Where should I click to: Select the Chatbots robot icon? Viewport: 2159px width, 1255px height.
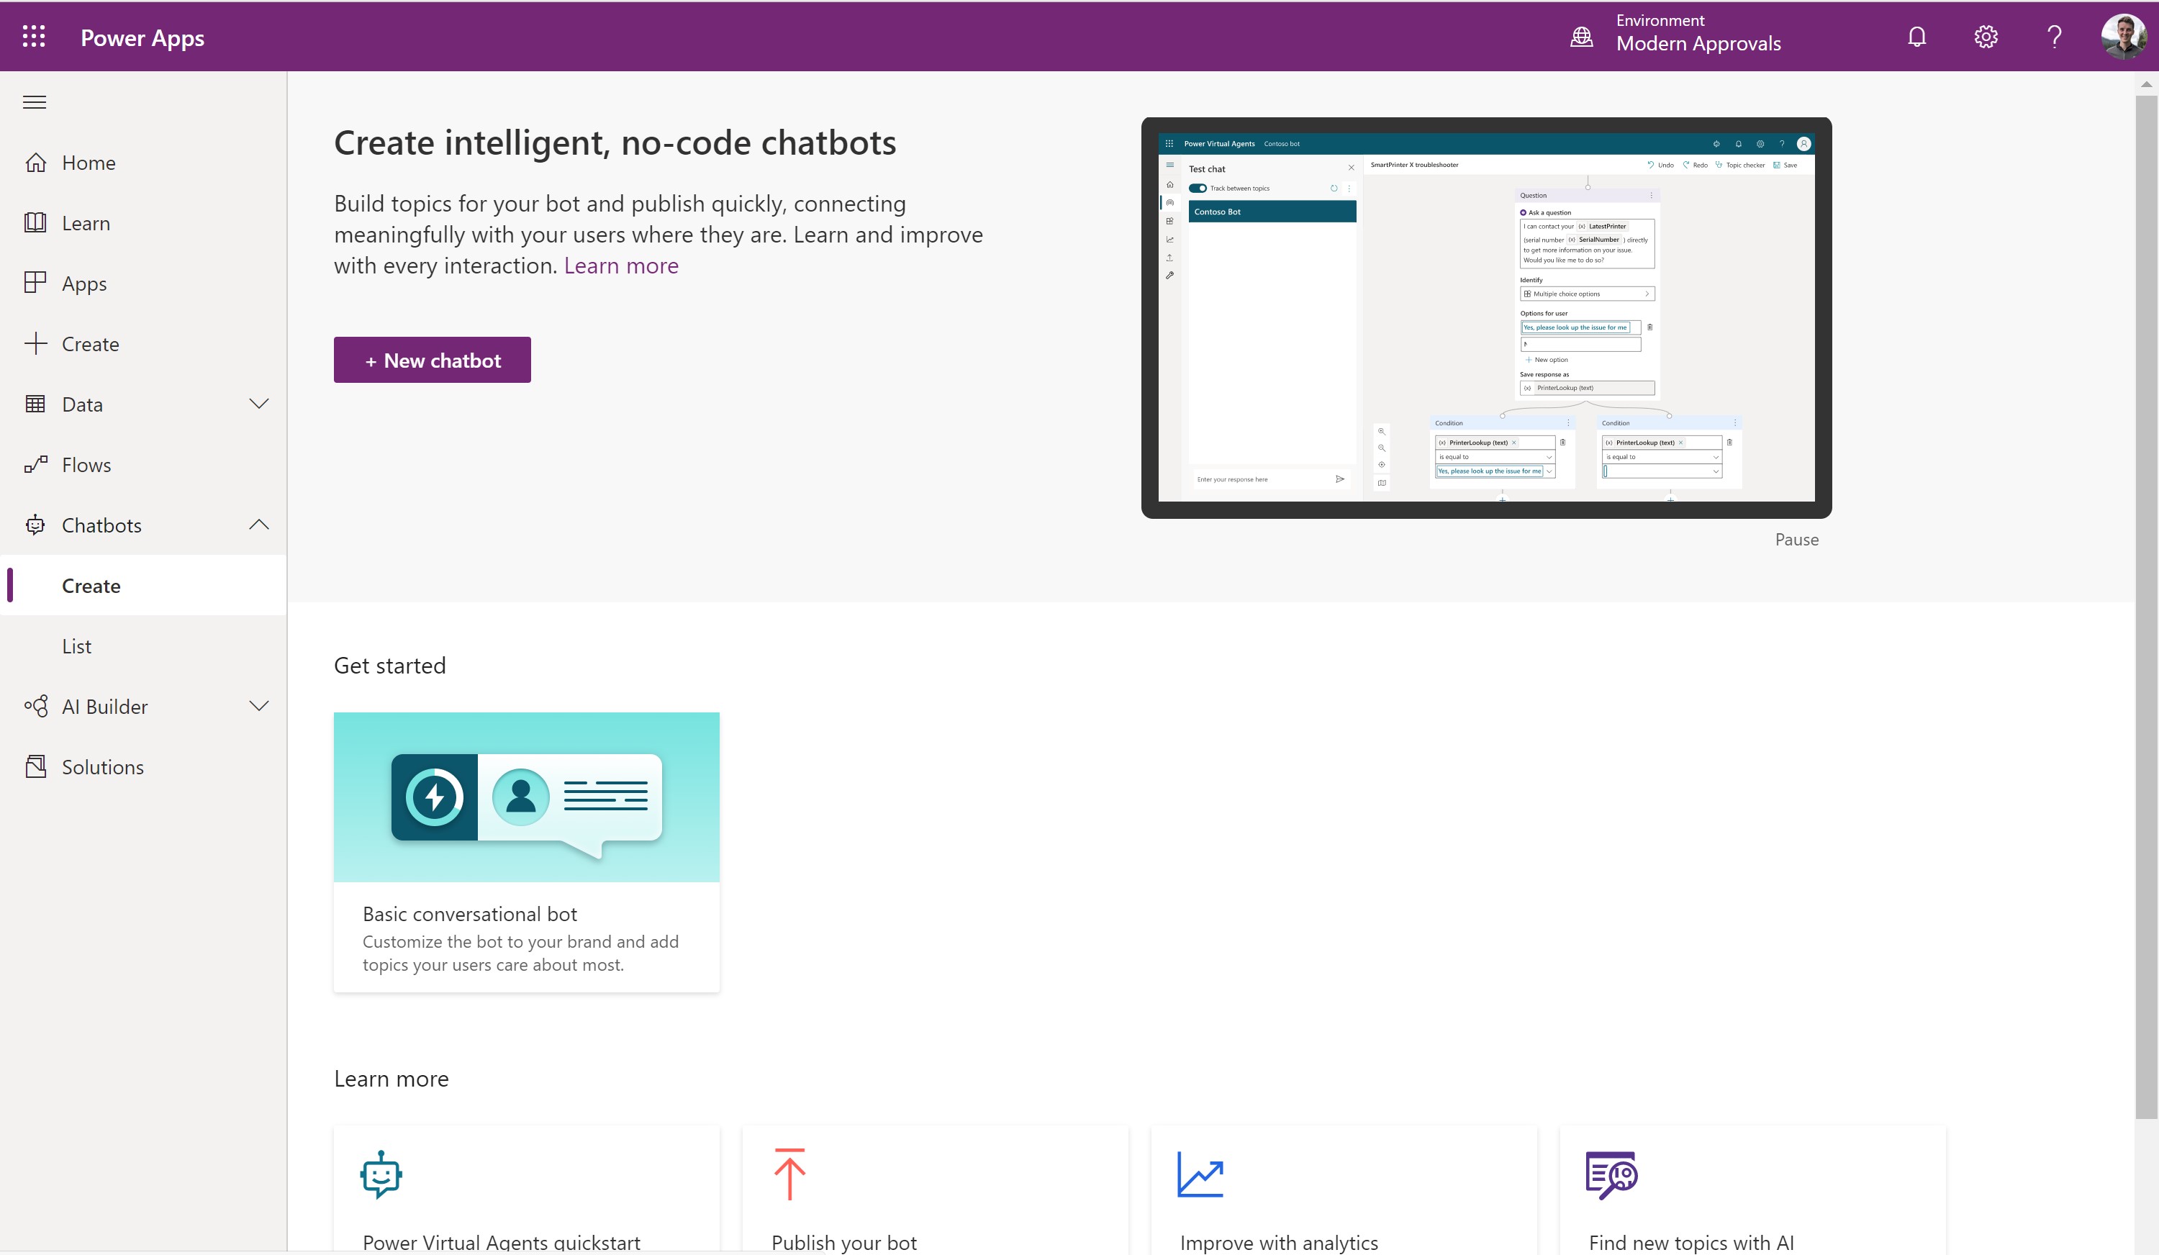coord(35,525)
